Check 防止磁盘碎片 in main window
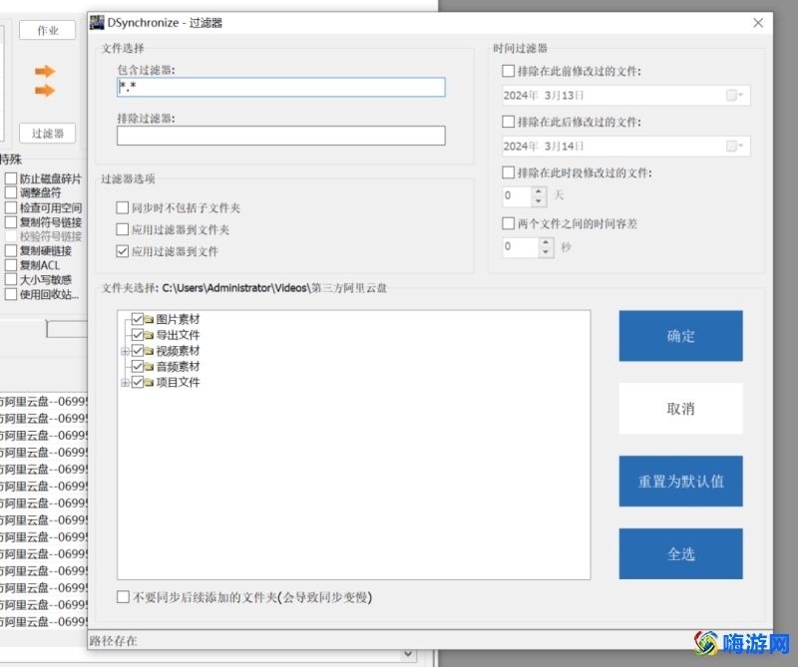Viewport: 798px width, 667px height. [x=11, y=178]
